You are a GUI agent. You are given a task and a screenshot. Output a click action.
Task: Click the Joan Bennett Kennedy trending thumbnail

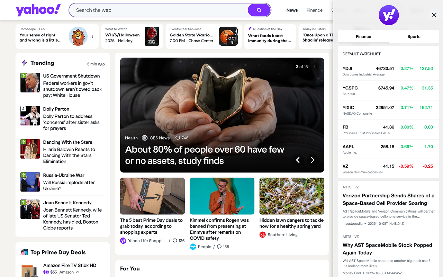[30, 209]
